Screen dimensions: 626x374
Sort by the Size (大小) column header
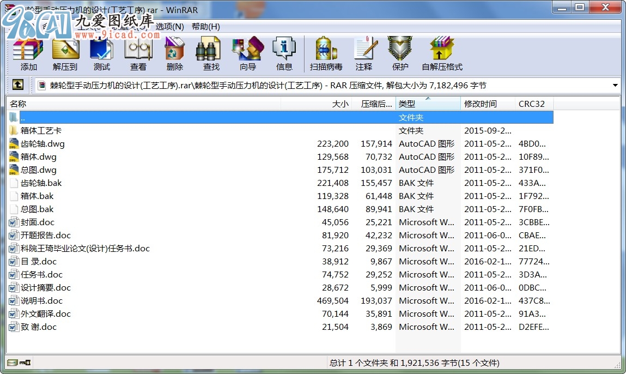tap(316, 104)
